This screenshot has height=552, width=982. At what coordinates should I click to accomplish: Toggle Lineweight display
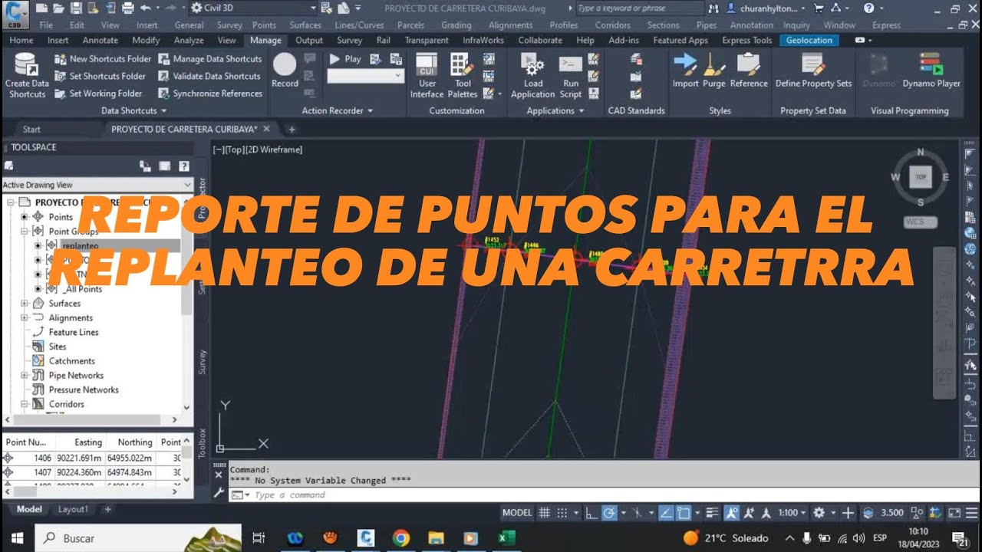pyautogui.click(x=711, y=513)
